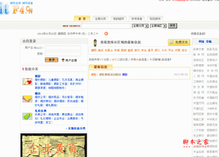Open the 摄影摄像活动跟拍 listing
This screenshot has height=157, width=219.
110,75
